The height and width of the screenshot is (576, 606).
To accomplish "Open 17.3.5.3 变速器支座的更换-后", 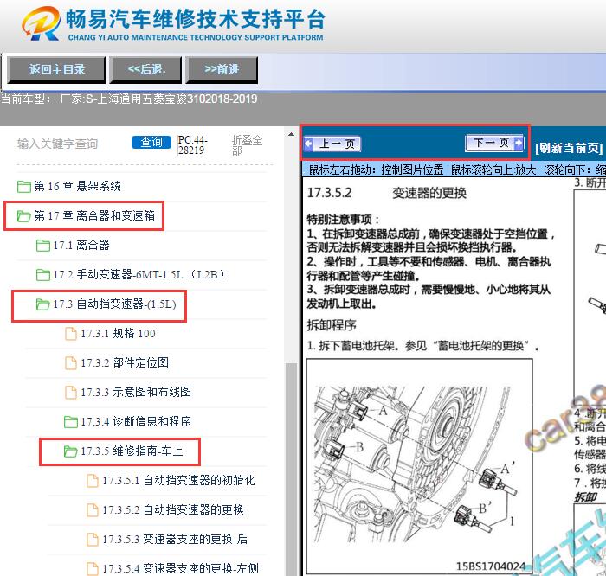I will 175,540.
